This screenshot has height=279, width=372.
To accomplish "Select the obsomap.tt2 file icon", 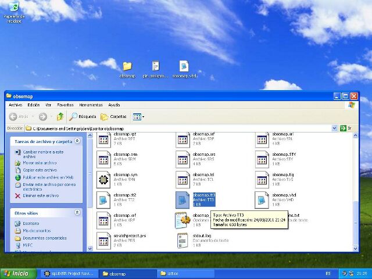I will pyautogui.click(x=103, y=200).
